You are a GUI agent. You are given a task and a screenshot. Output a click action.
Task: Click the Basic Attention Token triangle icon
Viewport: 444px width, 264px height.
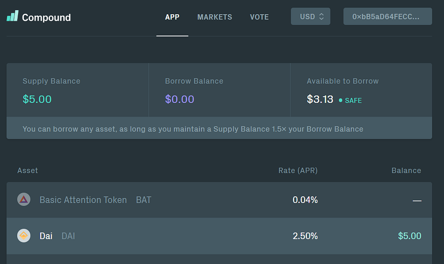(x=24, y=199)
